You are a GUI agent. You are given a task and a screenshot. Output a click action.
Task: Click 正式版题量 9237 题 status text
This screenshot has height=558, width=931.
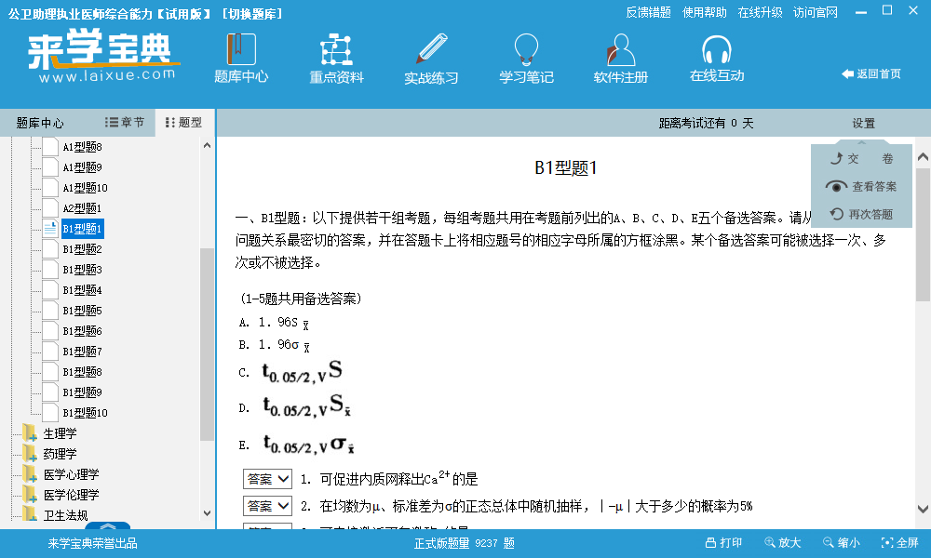click(x=465, y=543)
